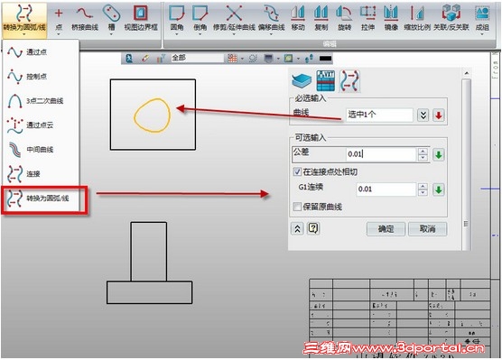The width and height of the screenshot is (502, 360).
Task: Select the 镜像 mirror tool
Action: 391,18
